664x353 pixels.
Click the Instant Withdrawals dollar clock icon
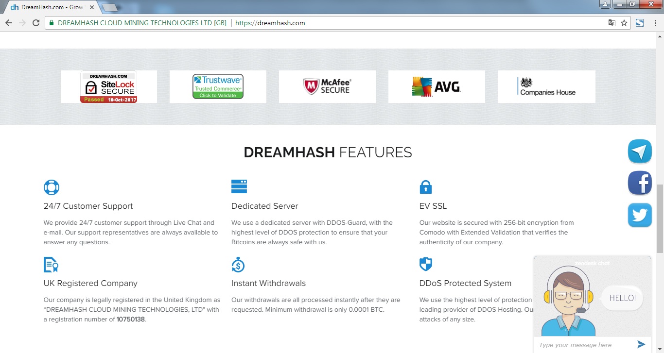tap(238, 265)
